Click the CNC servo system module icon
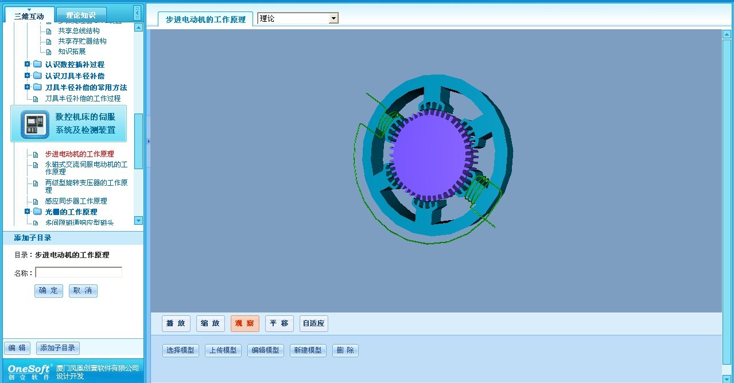The image size is (734, 383). point(35,124)
